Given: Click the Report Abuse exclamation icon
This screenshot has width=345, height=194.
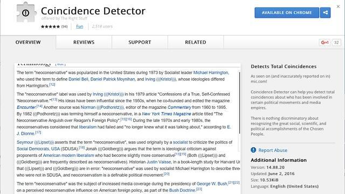Looking at the screenshot, I should point(253,150).
